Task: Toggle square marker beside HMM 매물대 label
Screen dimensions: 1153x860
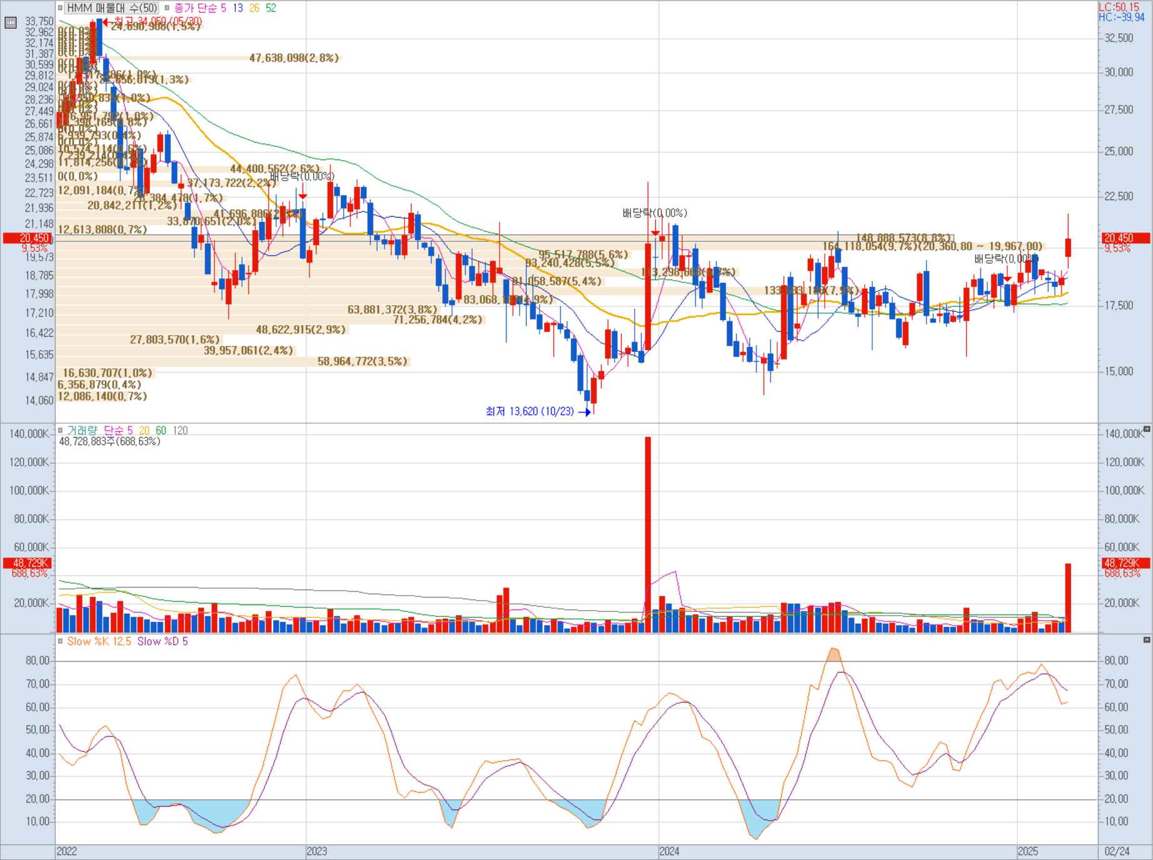Action: (60, 8)
